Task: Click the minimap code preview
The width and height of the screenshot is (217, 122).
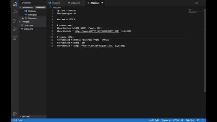Action: click(x=196, y=11)
